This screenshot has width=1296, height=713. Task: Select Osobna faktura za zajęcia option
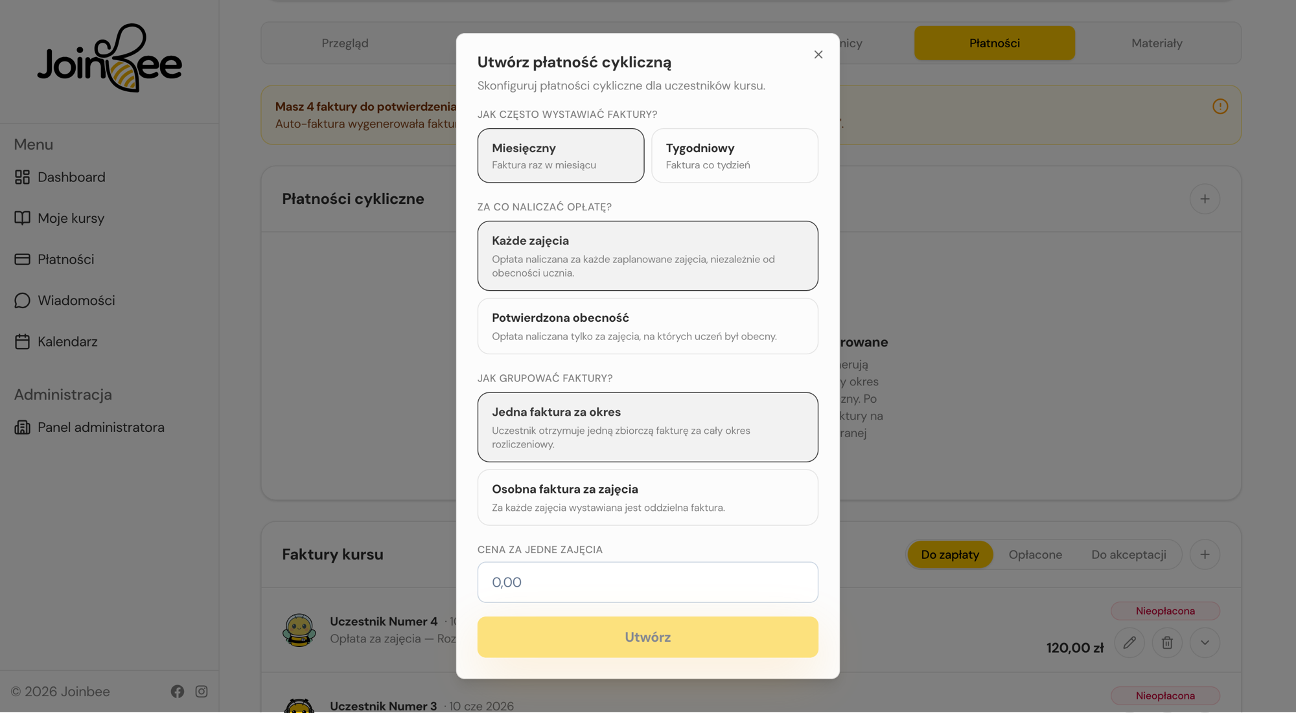648,497
